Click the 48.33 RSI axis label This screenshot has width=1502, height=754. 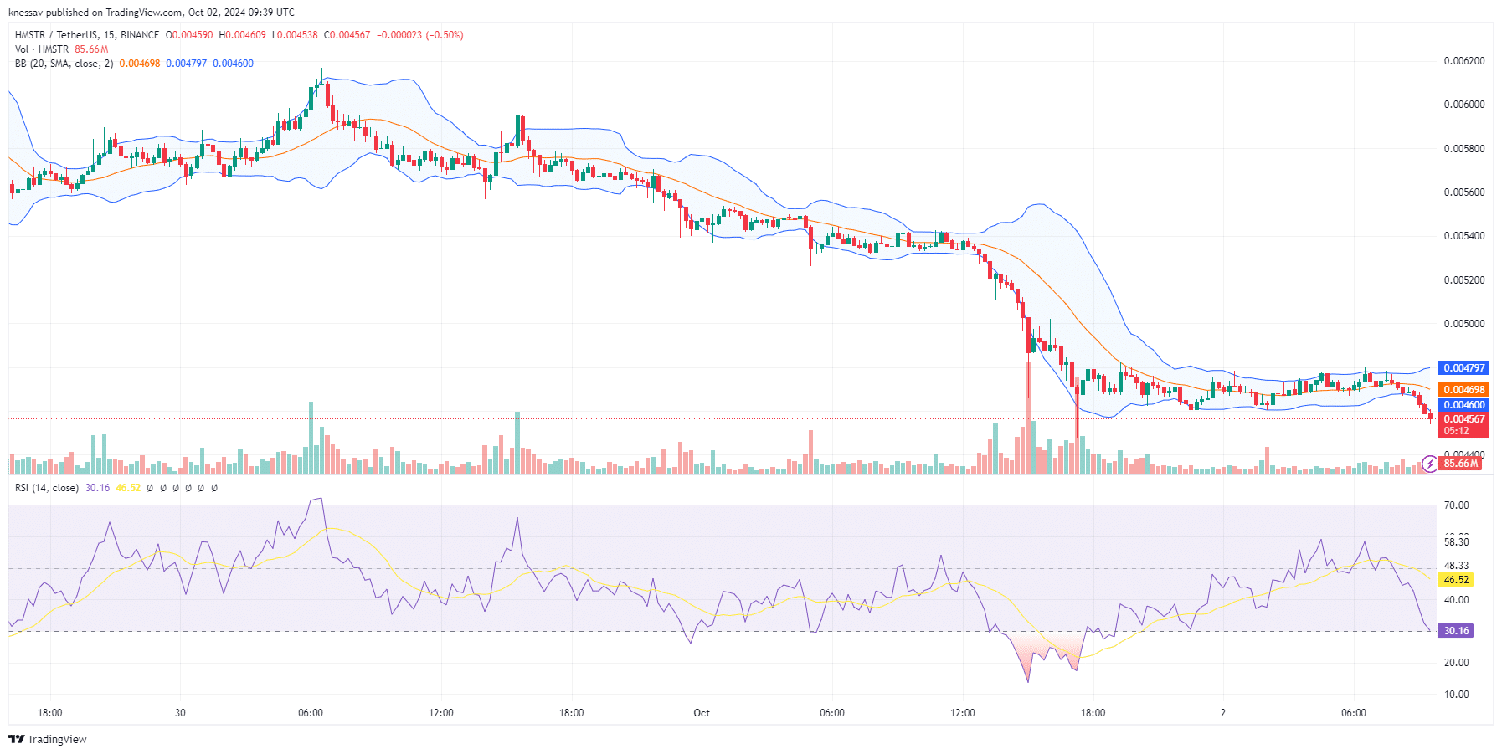click(x=1457, y=566)
